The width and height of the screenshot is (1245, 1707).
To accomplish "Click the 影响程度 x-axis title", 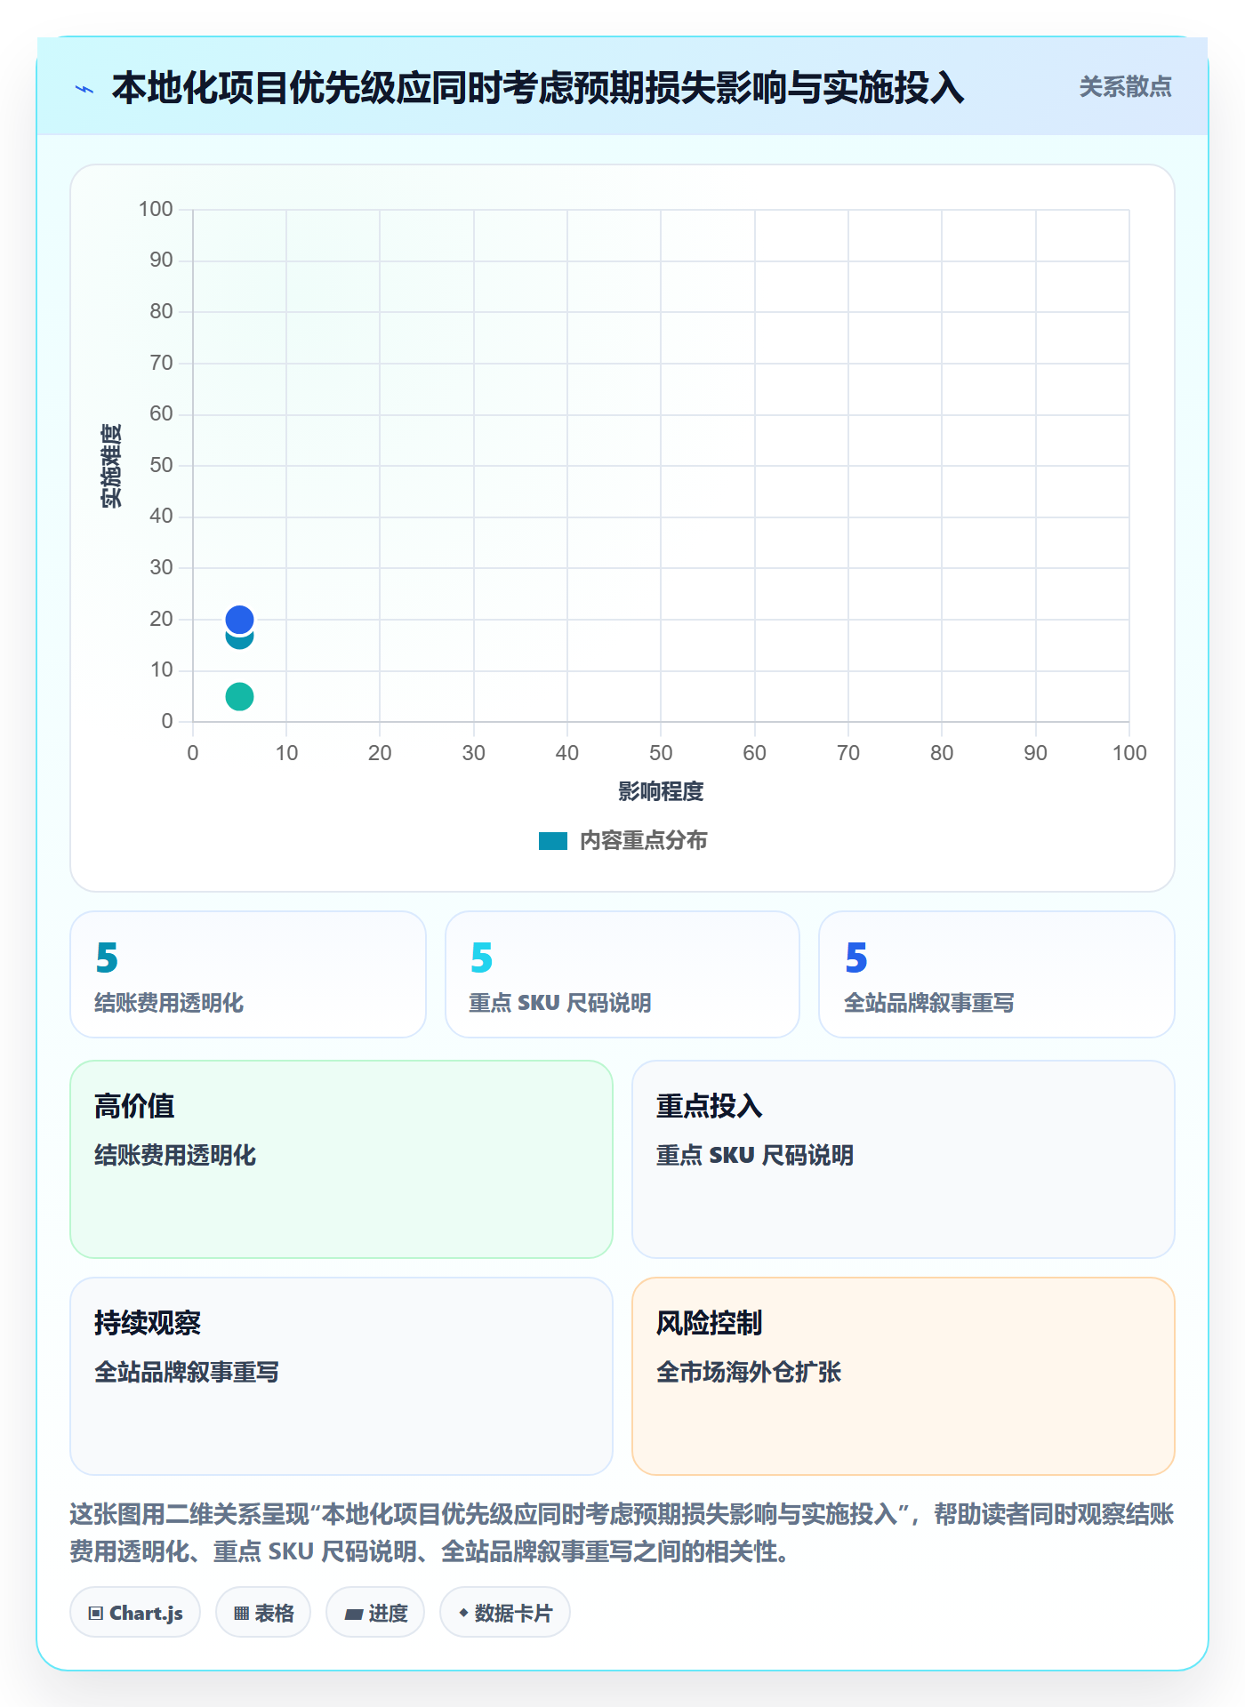I will pyautogui.click(x=661, y=791).
